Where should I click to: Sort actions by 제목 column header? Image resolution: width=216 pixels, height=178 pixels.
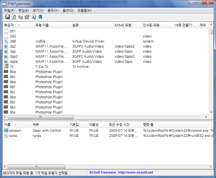point(49,124)
